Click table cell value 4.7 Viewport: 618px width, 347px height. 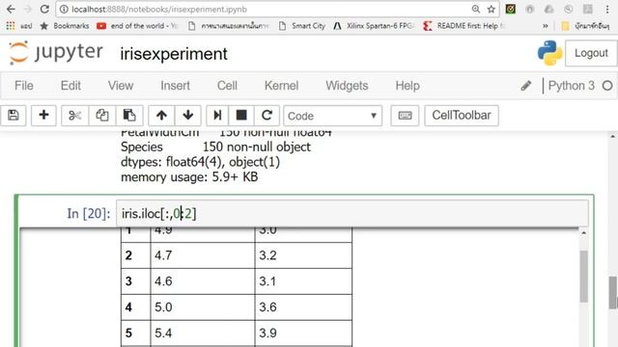(x=163, y=255)
